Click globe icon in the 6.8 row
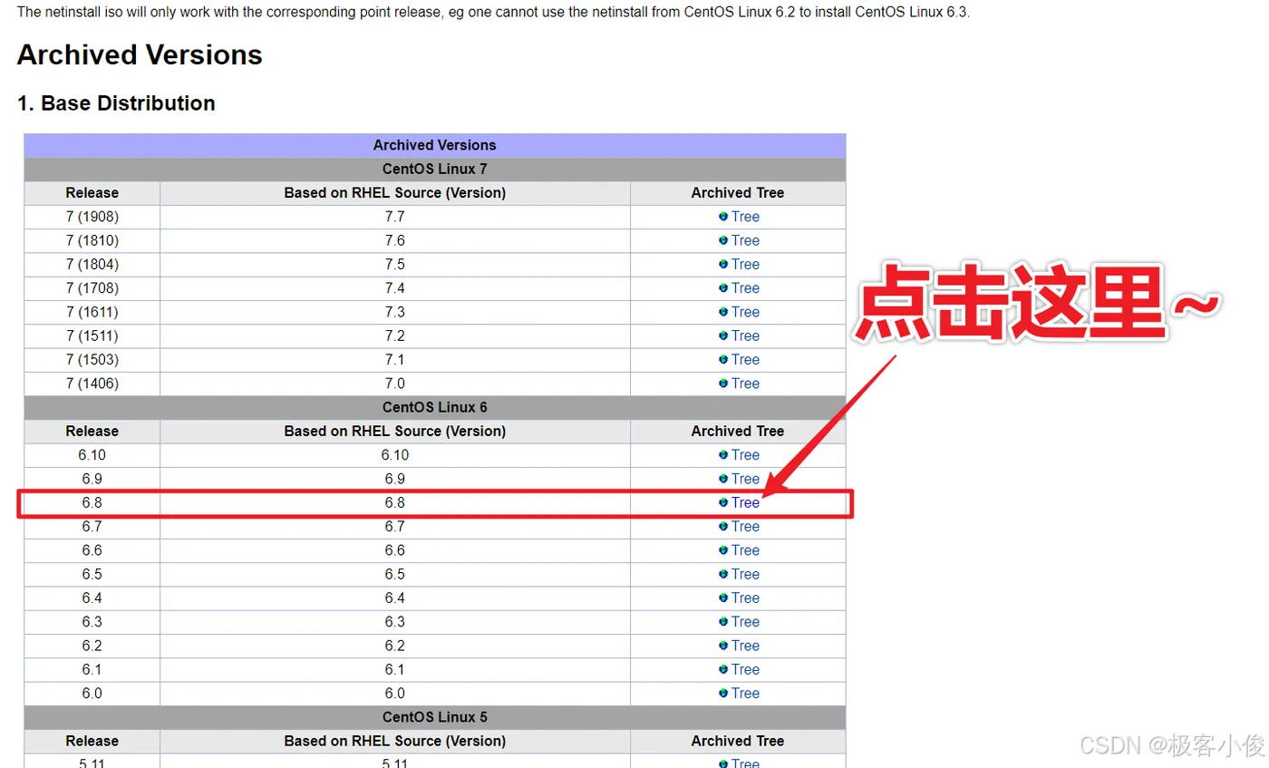 coord(723,502)
